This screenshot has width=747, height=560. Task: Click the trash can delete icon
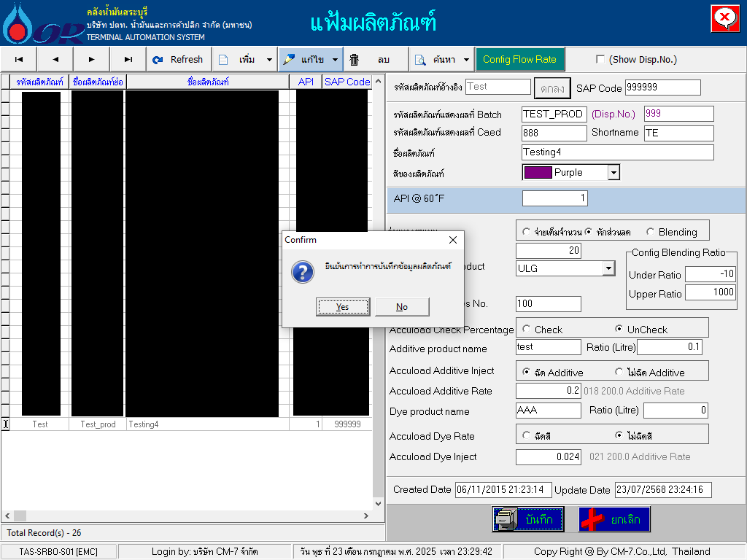click(355, 60)
